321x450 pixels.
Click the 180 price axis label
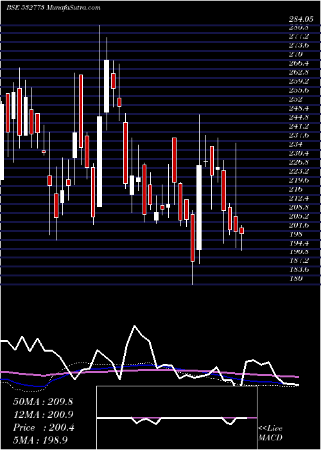296,279
